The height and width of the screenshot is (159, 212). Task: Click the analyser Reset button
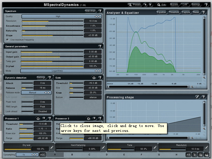[x=196, y=12]
